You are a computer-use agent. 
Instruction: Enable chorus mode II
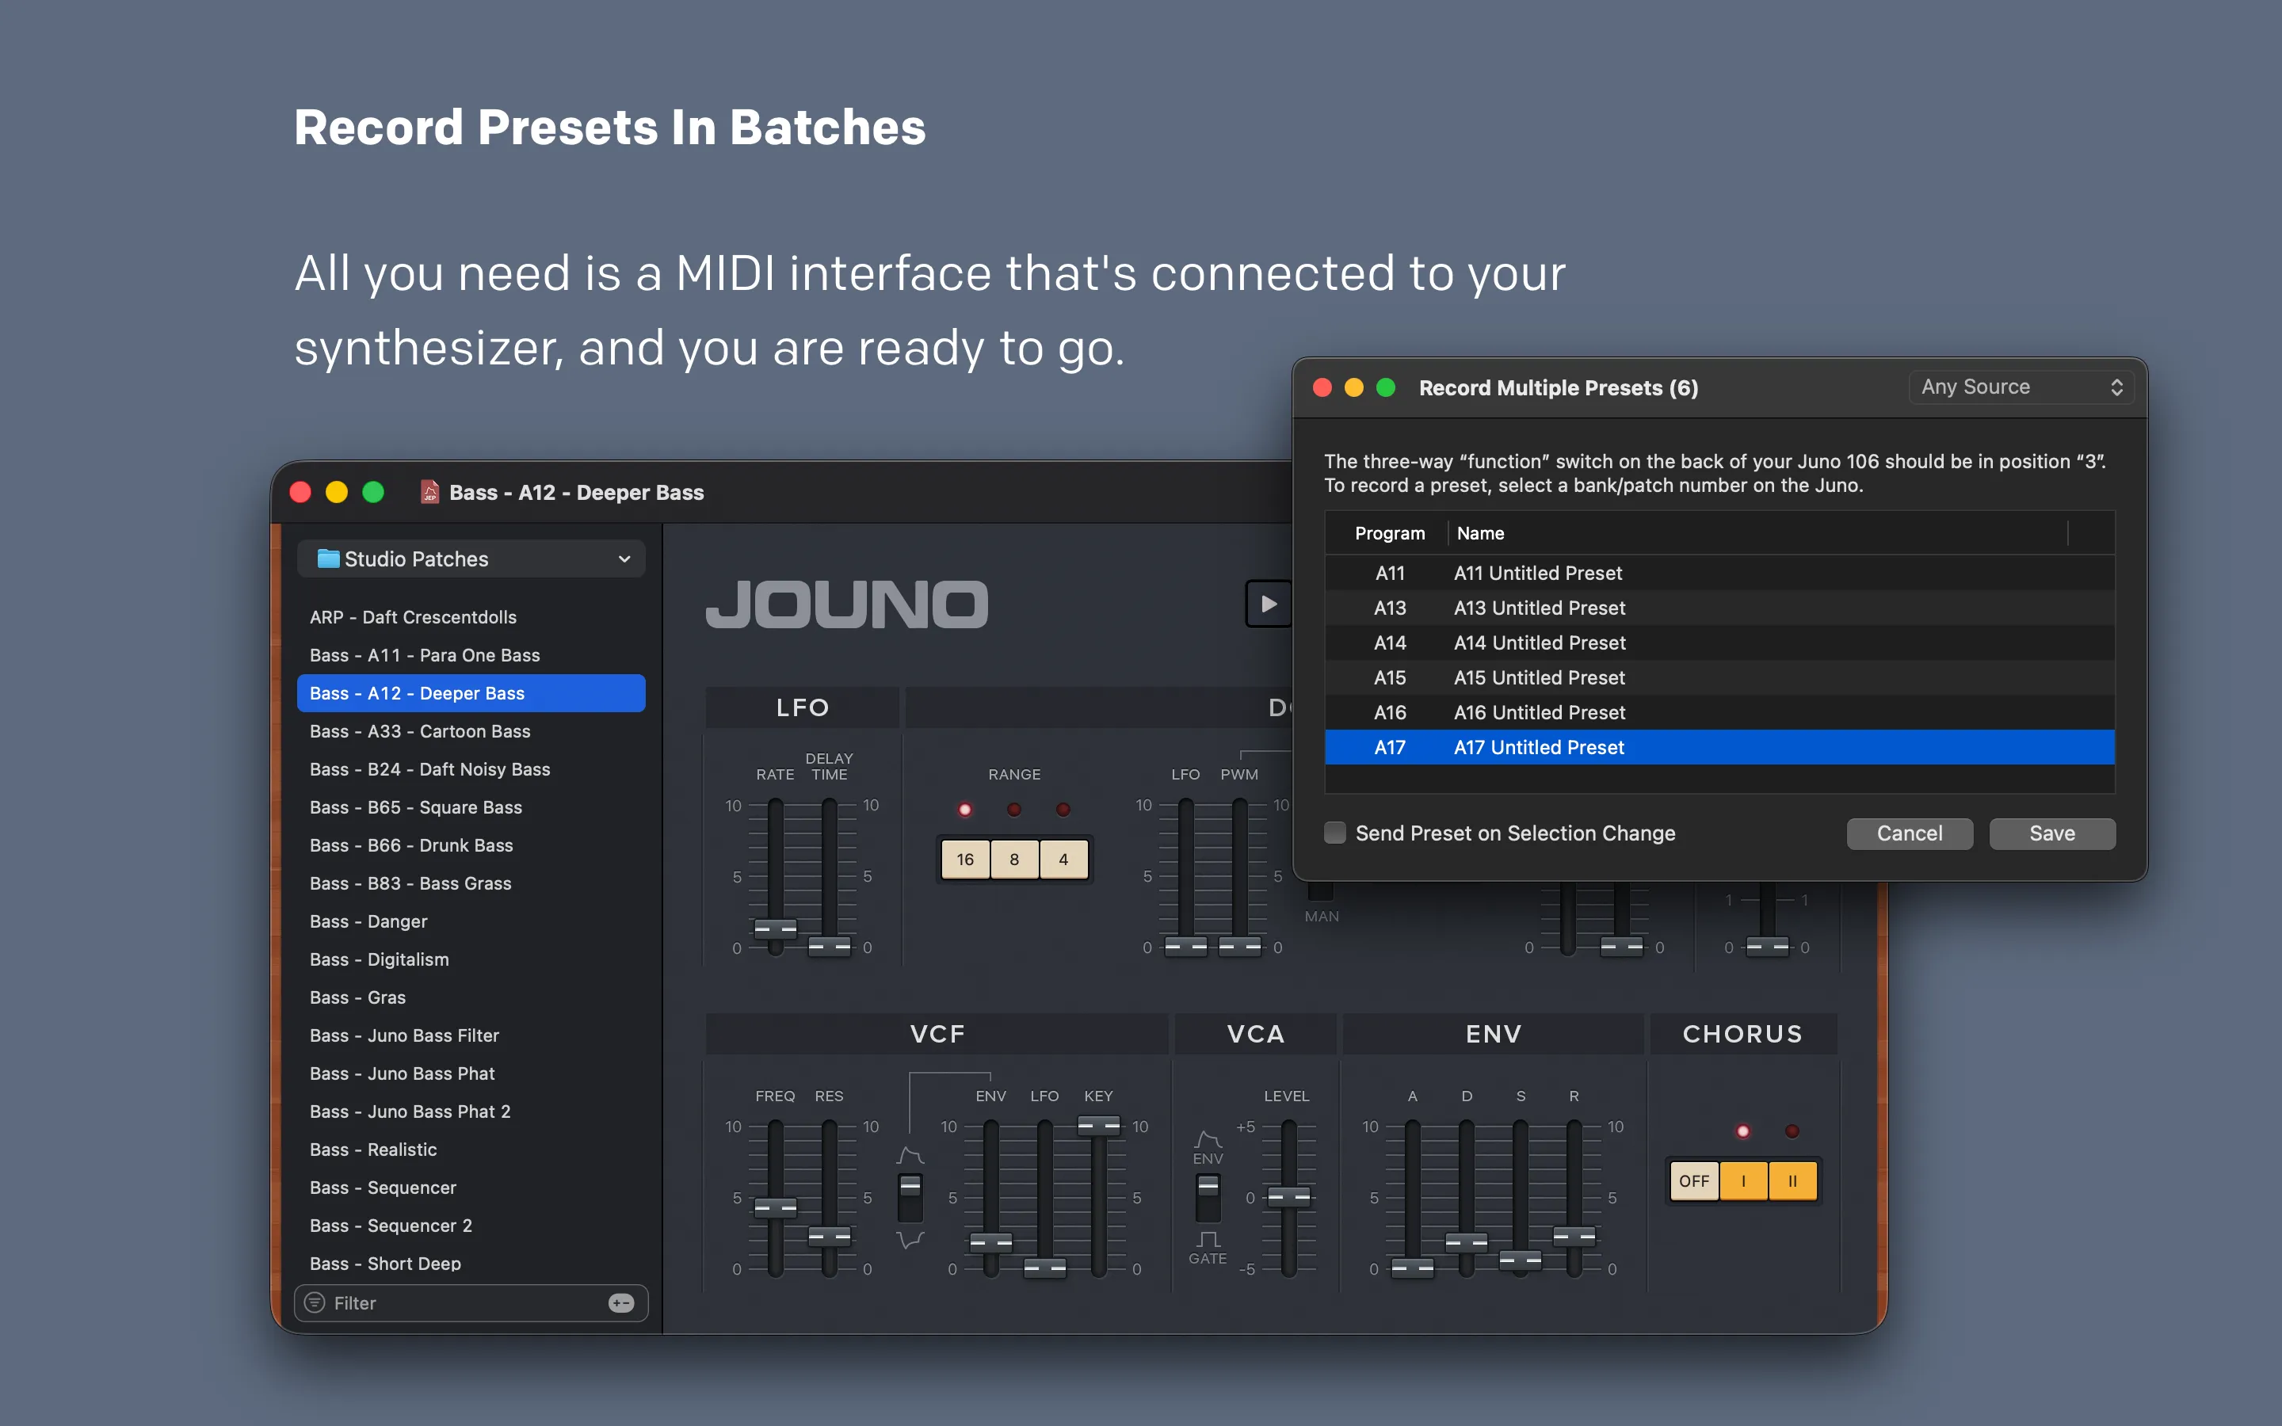point(1792,1180)
